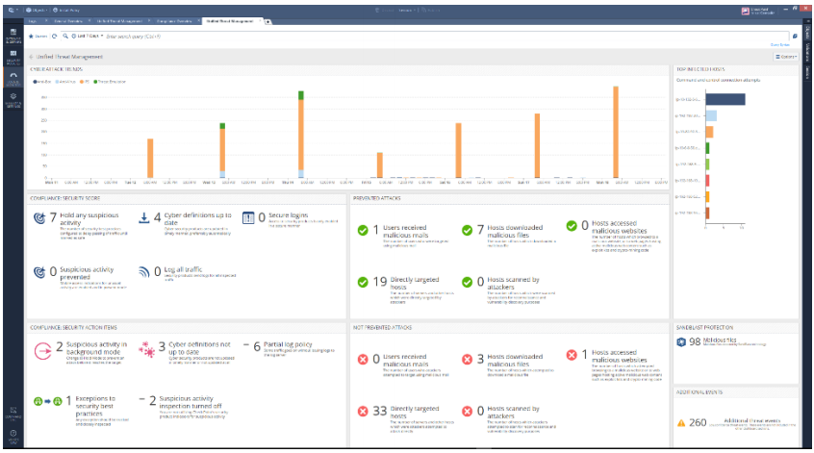This screenshot has width=814, height=453.
Task: Click Discard in top bar
Action: (x=384, y=11)
